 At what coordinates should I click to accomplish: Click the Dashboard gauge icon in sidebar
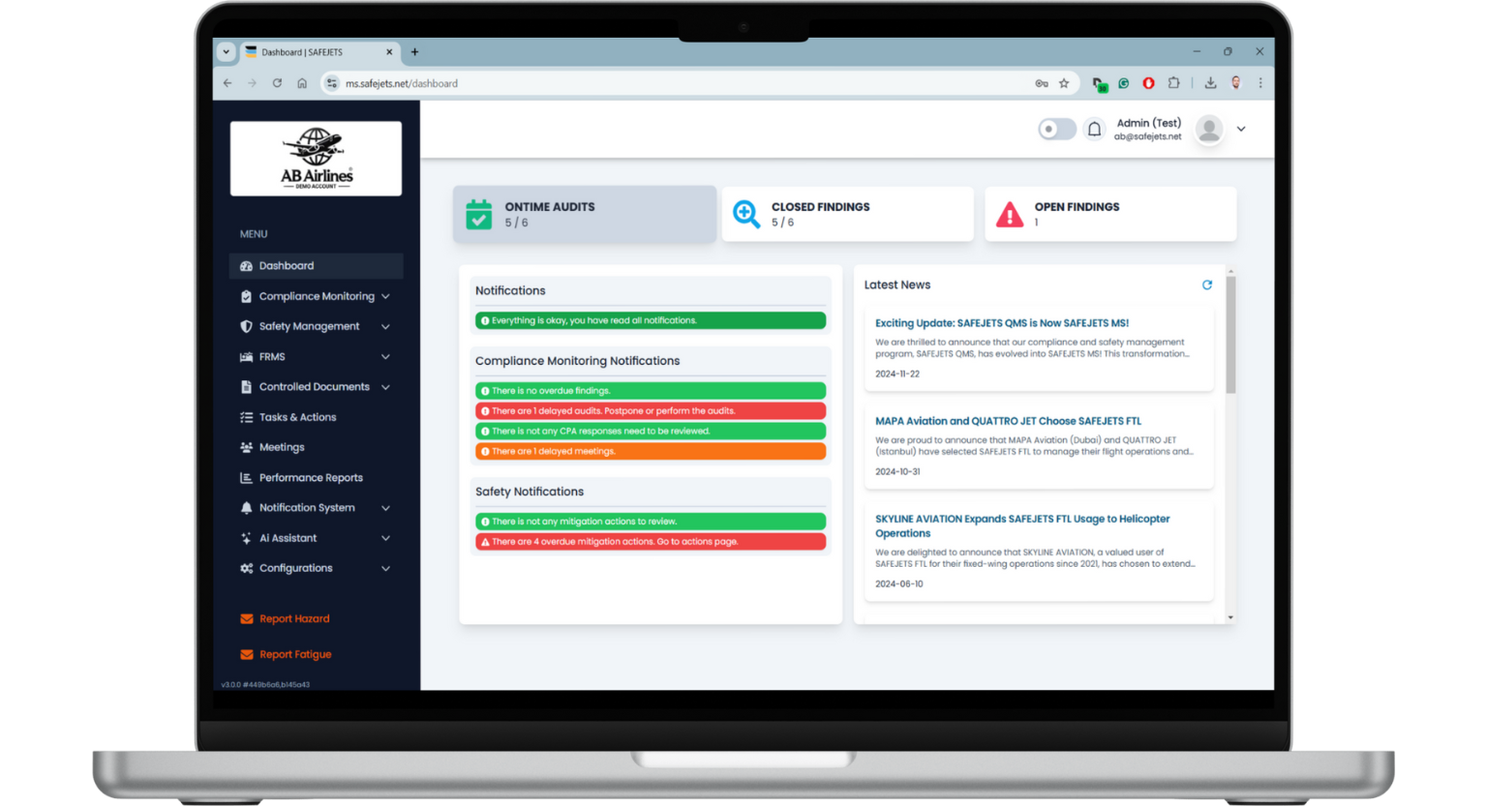click(246, 266)
